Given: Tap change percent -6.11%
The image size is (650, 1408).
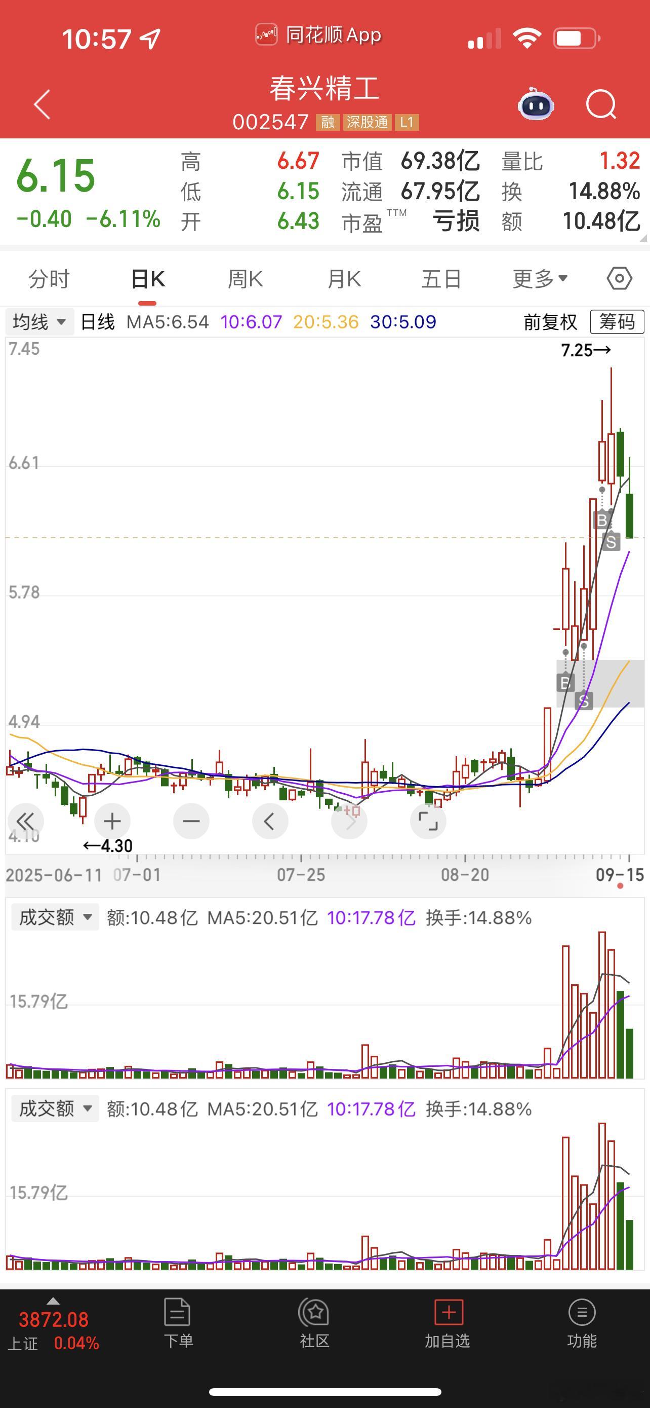Looking at the screenshot, I should [123, 219].
